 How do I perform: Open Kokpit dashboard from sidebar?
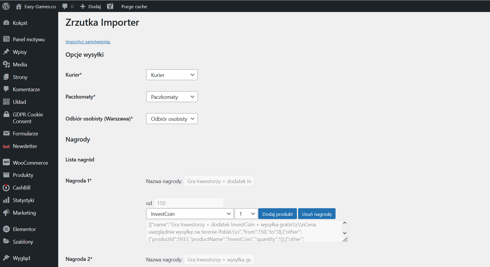pos(20,23)
